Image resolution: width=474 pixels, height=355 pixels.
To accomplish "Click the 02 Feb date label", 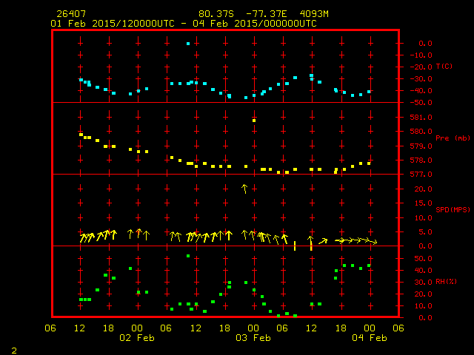I will point(137,338).
